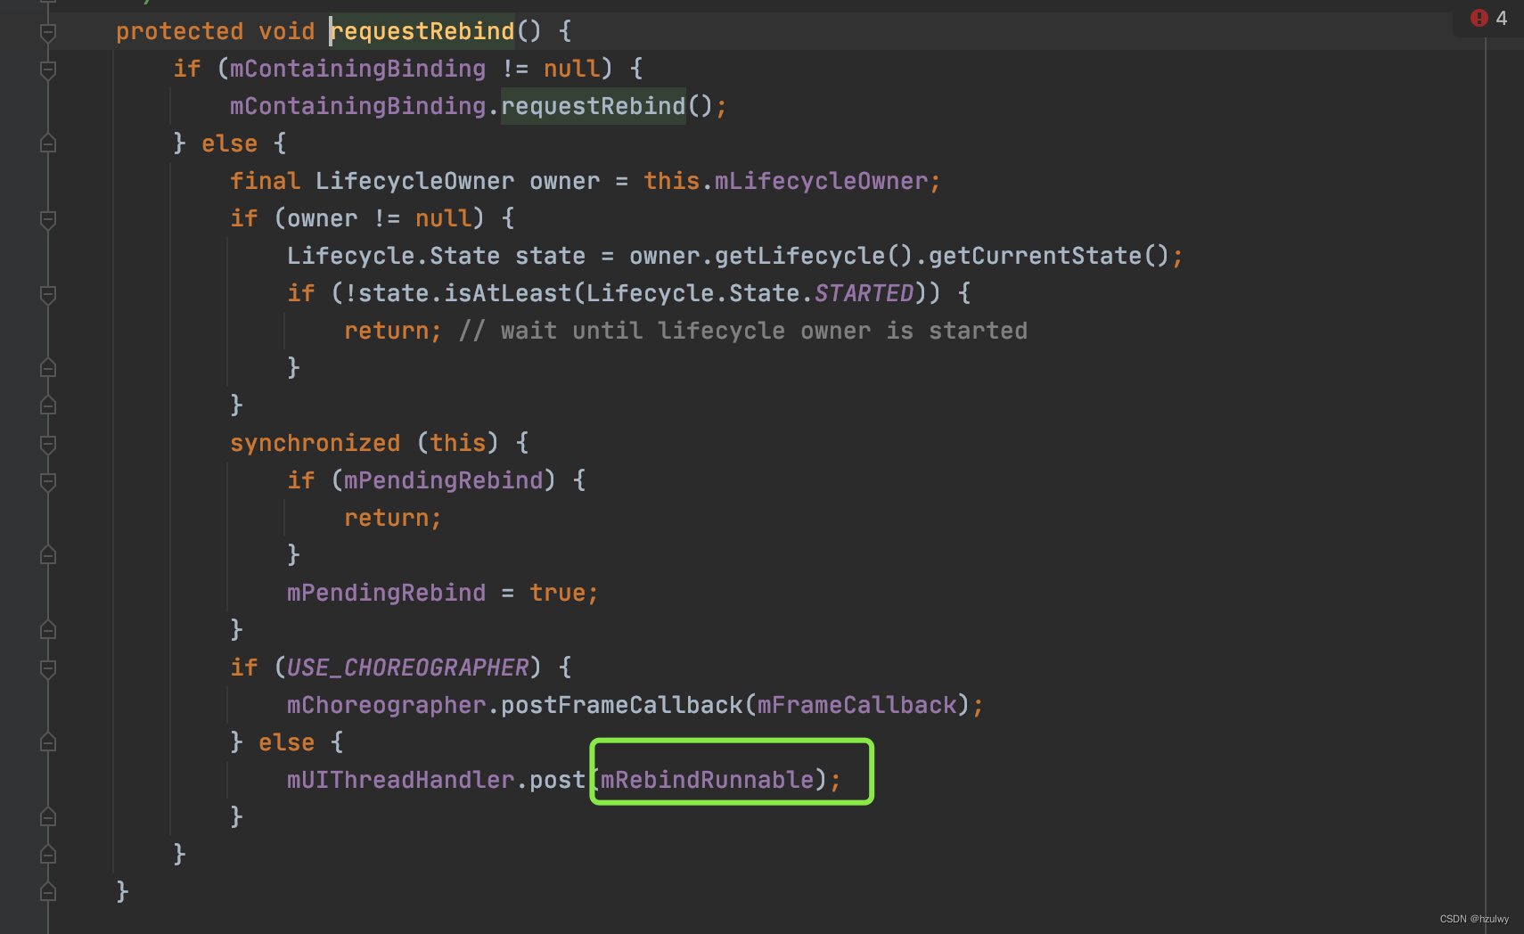This screenshot has width=1524, height=934.
Task: Click the highlighted 'requestRebind' call on mContainingBinding
Action: (x=594, y=106)
